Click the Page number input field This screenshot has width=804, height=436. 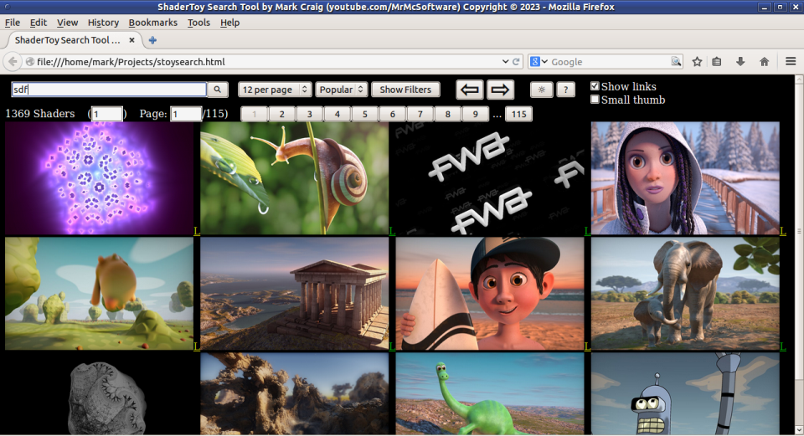[186, 114]
